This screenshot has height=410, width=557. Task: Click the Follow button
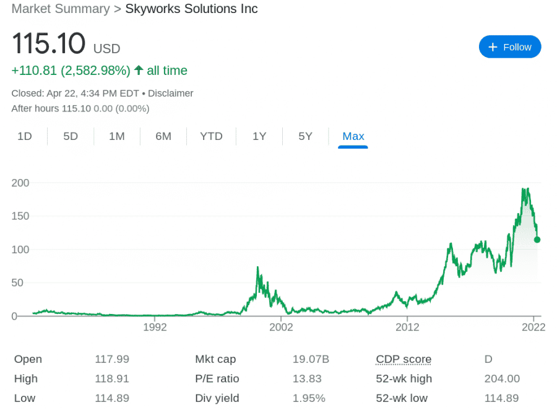tap(510, 47)
